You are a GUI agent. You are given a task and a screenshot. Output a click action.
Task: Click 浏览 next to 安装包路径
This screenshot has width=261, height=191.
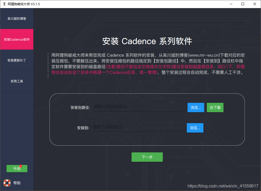pos(196,107)
